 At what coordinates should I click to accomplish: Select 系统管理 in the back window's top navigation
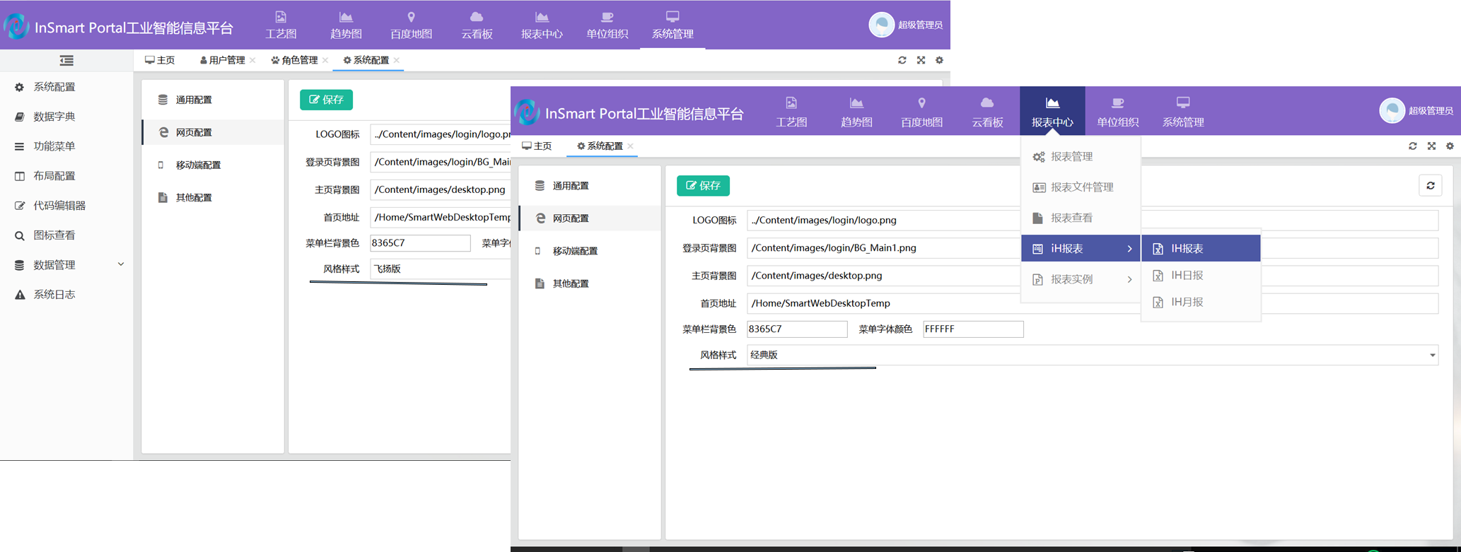673,25
